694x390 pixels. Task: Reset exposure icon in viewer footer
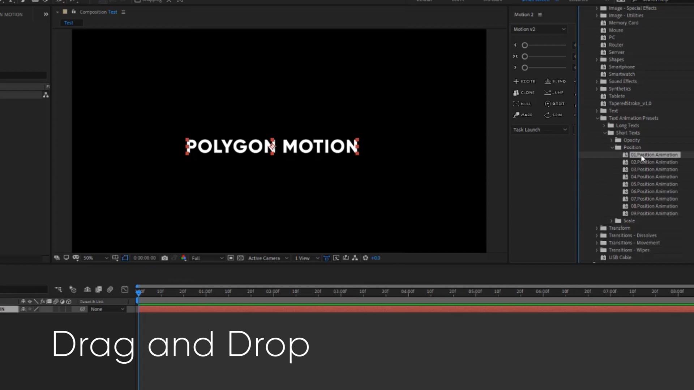point(365,258)
